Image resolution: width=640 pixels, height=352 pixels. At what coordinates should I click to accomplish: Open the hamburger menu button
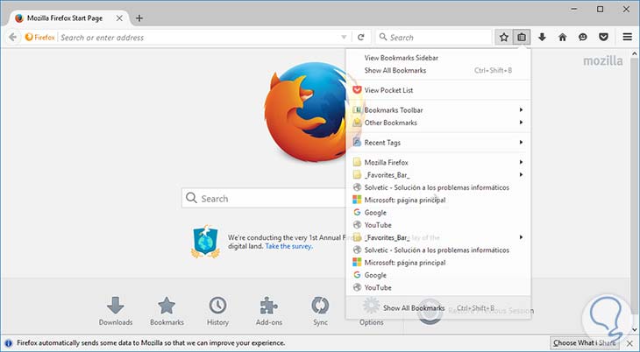(x=628, y=37)
